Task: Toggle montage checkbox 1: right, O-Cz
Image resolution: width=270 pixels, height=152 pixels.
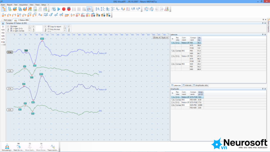Action: click(11, 28)
